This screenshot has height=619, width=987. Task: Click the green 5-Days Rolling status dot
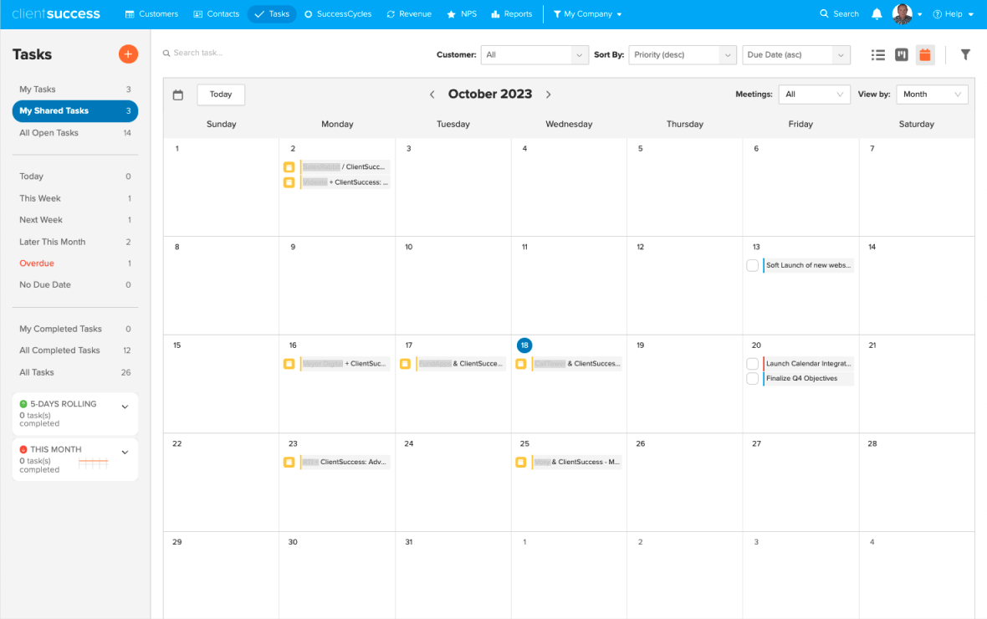(23, 404)
